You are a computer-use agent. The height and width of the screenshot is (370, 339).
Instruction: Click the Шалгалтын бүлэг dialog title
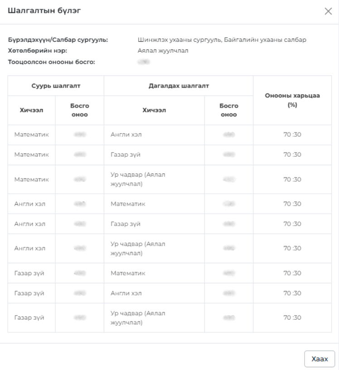(44, 10)
